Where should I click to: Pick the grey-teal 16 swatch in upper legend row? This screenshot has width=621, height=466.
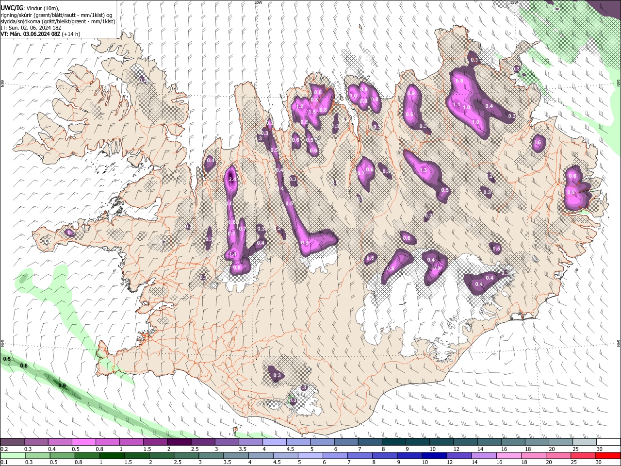[x=513, y=442]
